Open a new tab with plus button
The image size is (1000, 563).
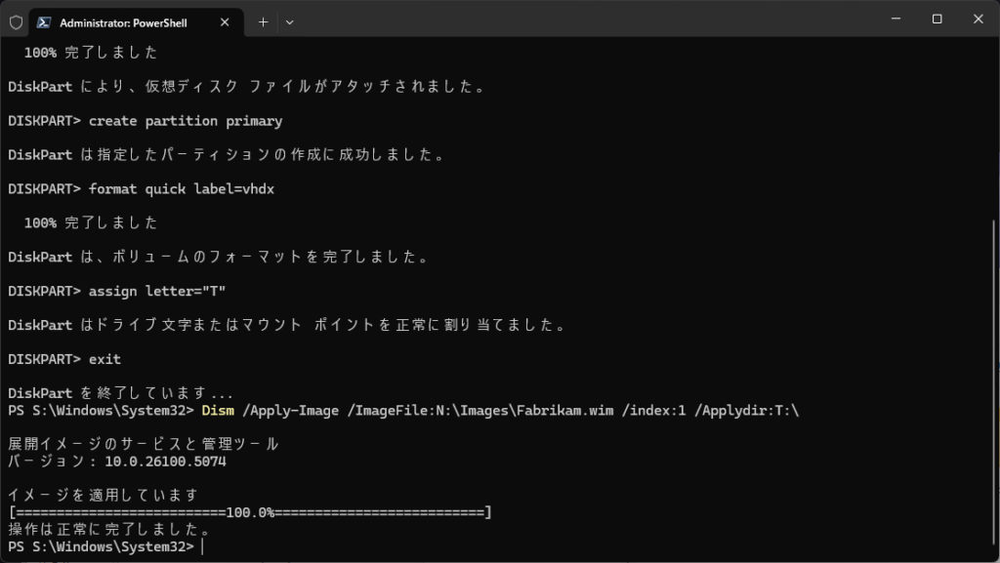point(263,21)
